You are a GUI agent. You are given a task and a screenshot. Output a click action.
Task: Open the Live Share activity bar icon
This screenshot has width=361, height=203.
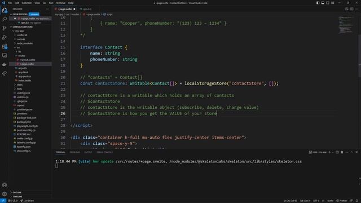pos(5,73)
